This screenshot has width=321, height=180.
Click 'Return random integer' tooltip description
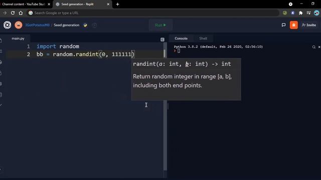pos(182,81)
